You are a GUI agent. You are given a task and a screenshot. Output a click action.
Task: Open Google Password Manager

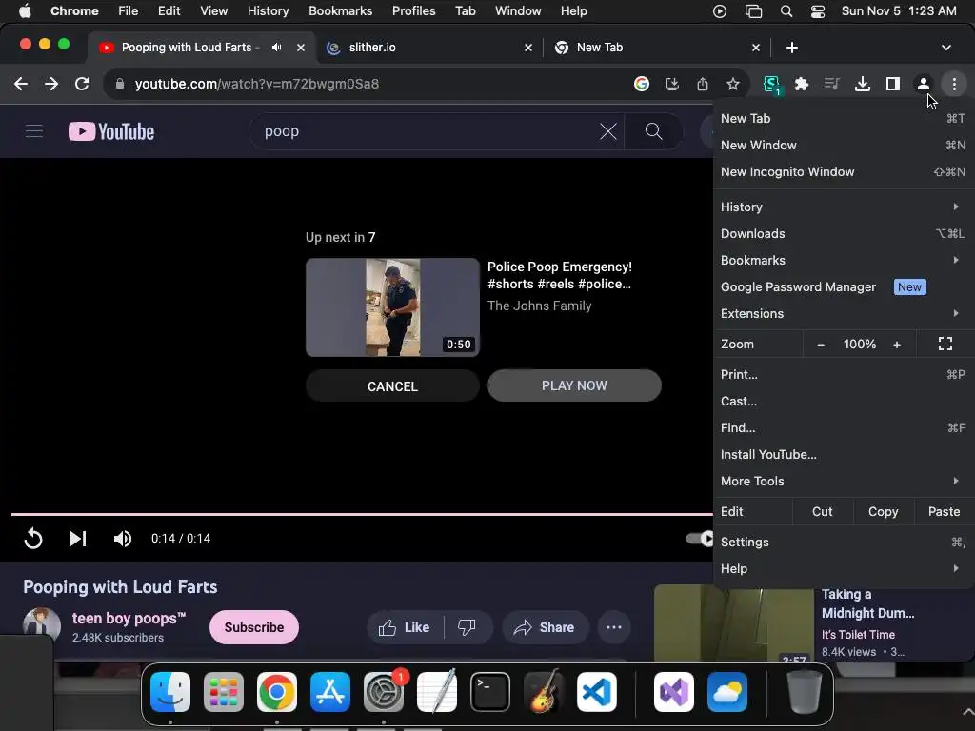click(844, 287)
